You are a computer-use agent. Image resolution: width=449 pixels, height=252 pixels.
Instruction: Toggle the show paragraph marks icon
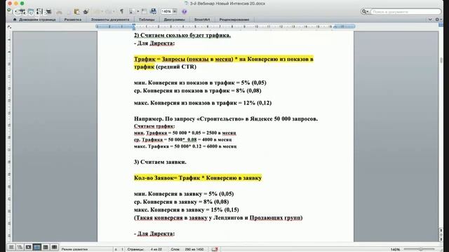[x=121, y=11]
